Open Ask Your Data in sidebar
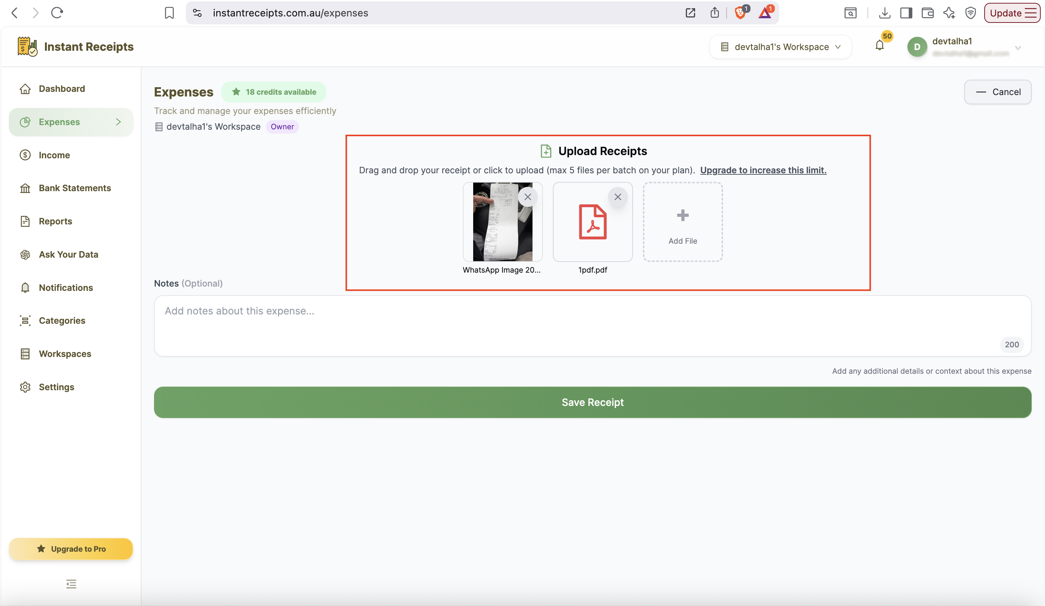This screenshot has height=606, width=1045. [x=71, y=254]
